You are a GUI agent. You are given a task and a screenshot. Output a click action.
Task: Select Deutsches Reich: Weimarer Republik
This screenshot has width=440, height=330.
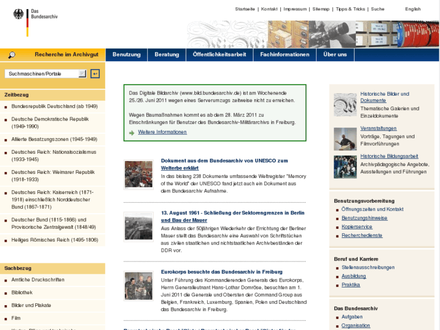click(x=53, y=176)
